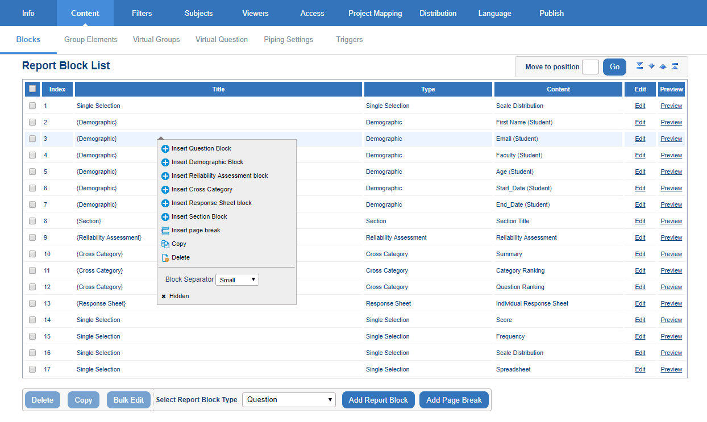
Task: Click the x icon beside Hidden
Action: coord(164,296)
